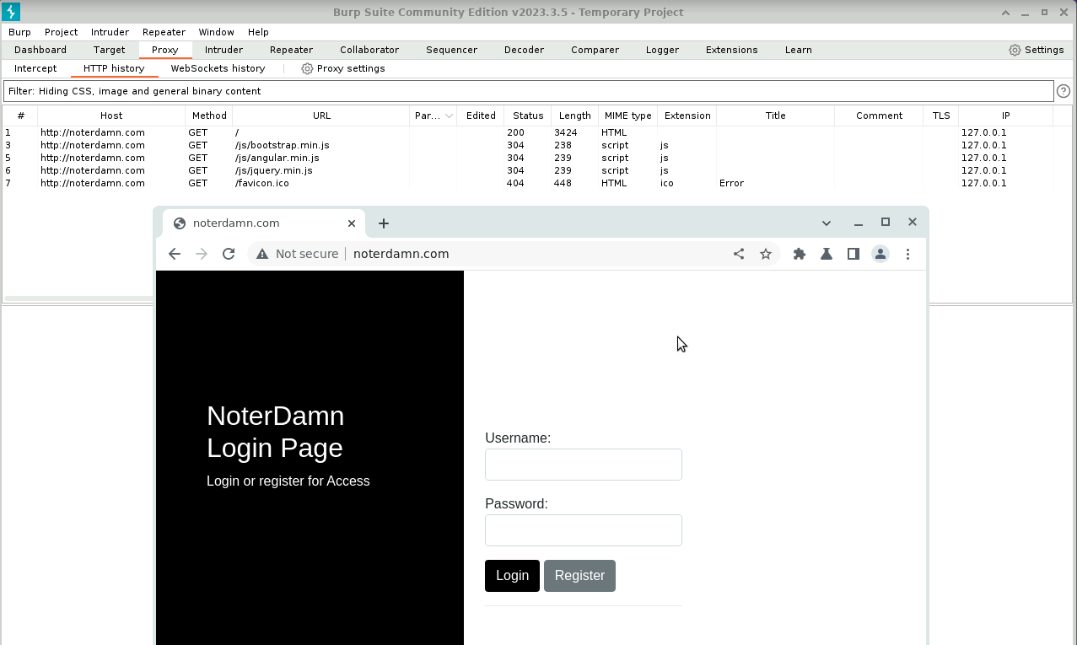Open the Intruder menu in menu bar
Viewport: 1077px width, 645px height.
click(110, 32)
